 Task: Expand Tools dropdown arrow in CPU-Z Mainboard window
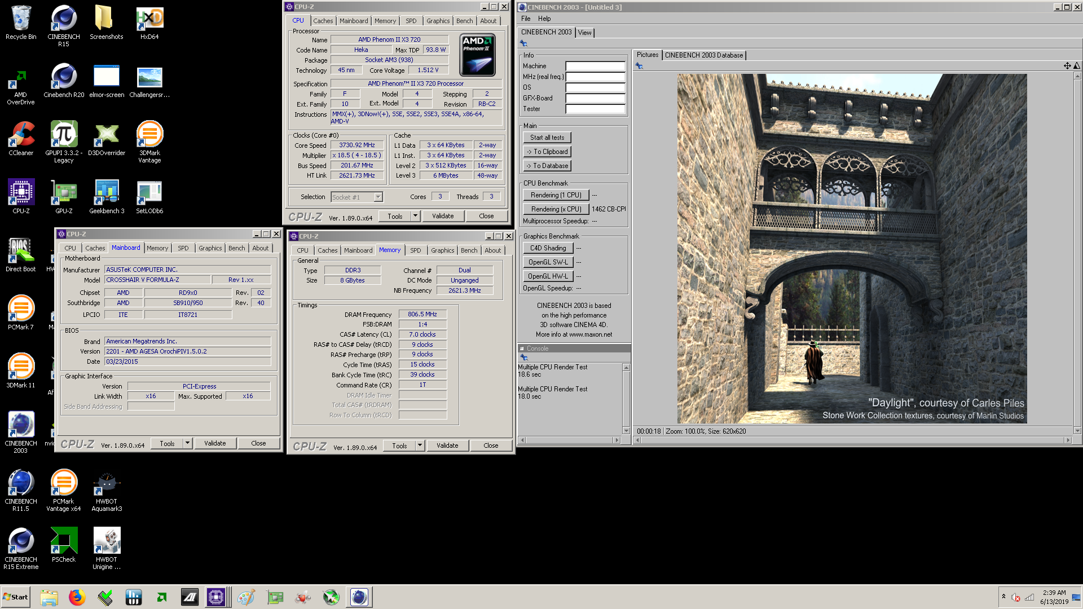(188, 443)
